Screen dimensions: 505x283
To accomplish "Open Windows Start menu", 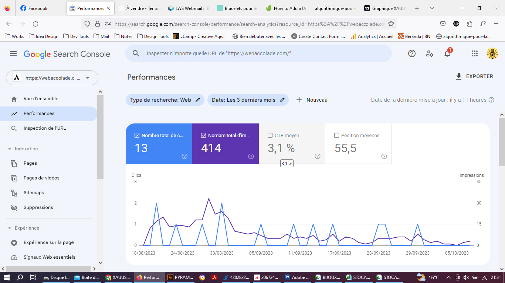I will pos(7,277).
